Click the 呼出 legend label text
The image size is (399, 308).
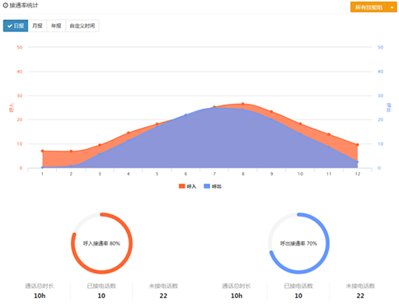click(217, 186)
